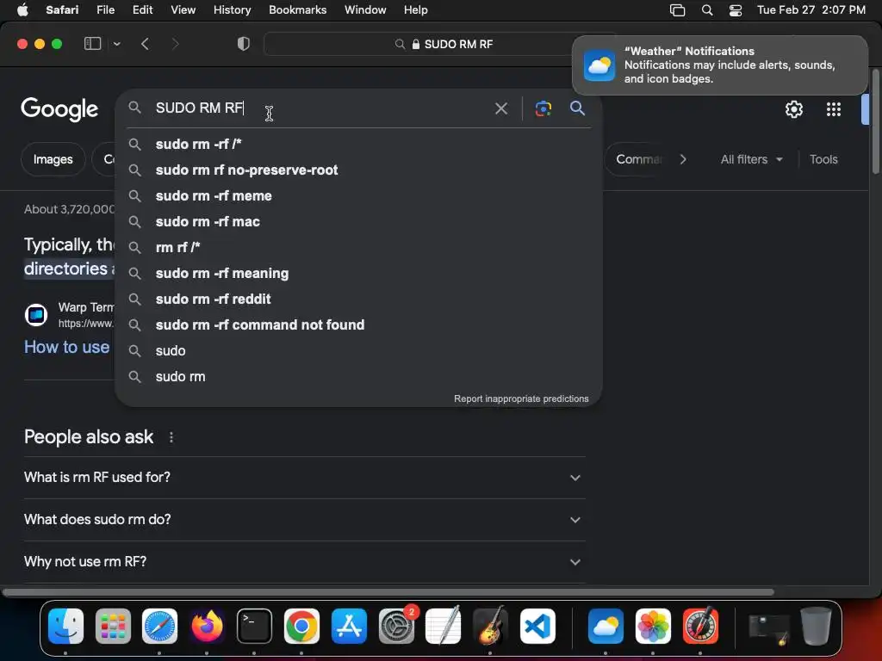The image size is (882, 661).
Task: Go forward with Safari's forward arrow
Action: pyautogui.click(x=175, y=44)
